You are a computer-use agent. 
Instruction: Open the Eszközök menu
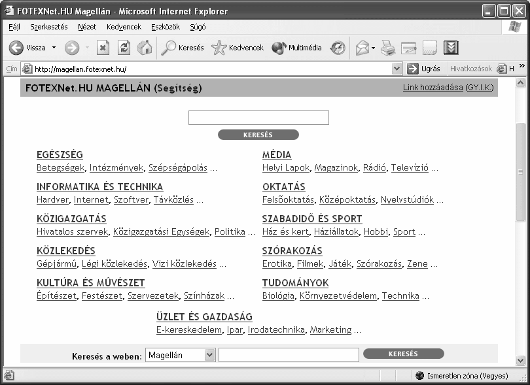tap(166, 27)
